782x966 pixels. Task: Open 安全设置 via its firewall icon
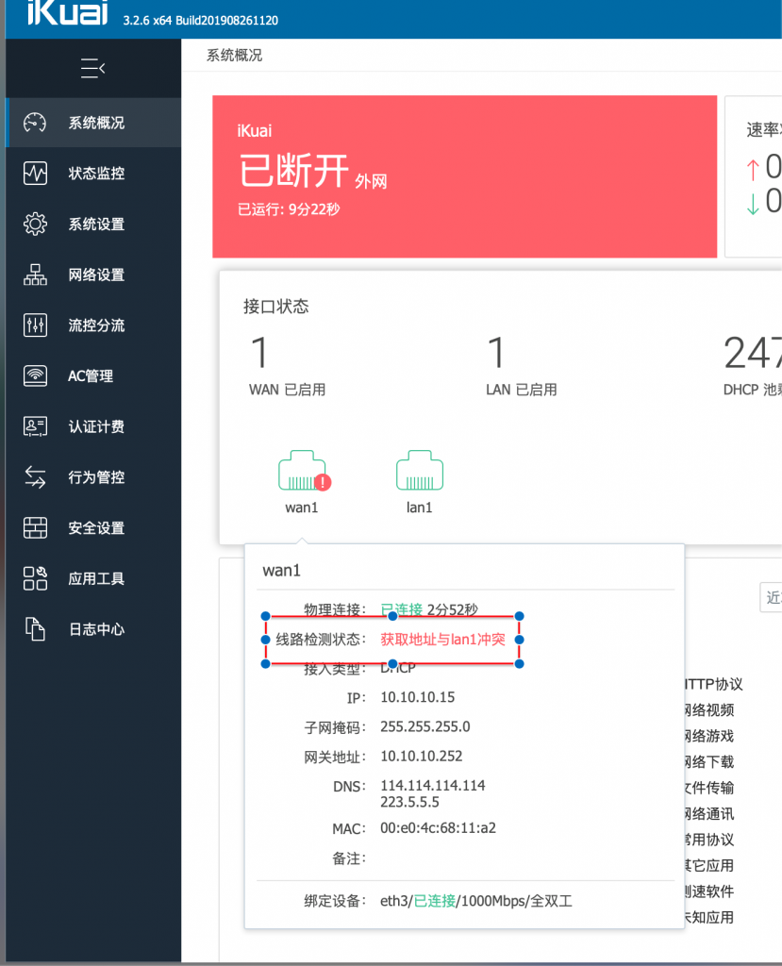[x=35, y=527]
